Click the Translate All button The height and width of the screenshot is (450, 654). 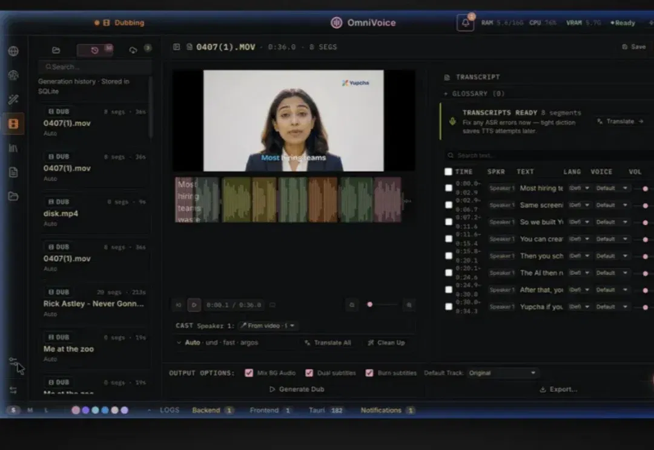(328, 342)
